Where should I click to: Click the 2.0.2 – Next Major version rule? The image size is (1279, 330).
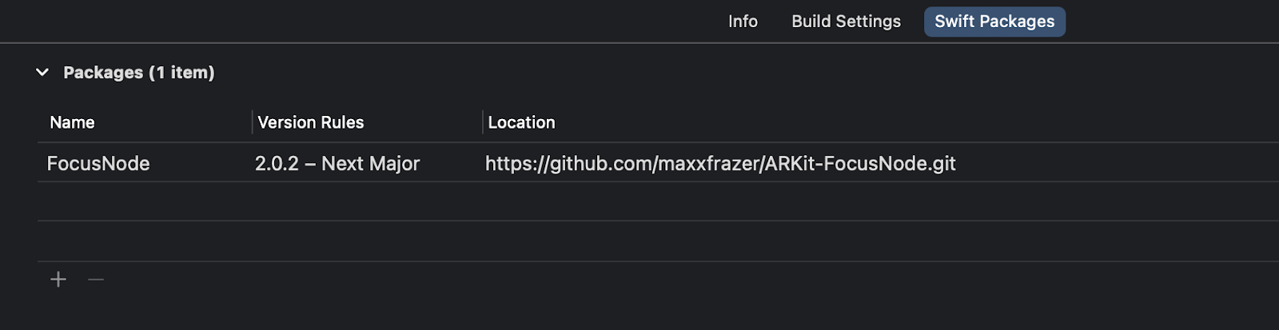(337, 163)
